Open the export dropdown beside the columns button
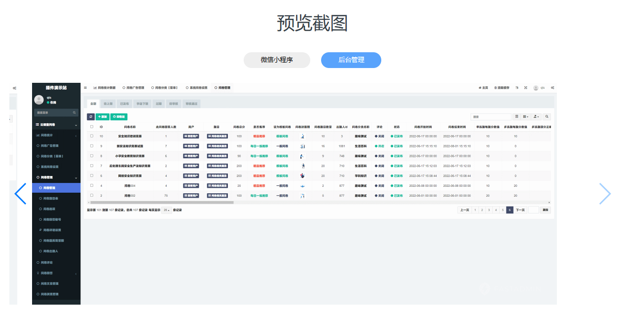Image resolution: width=621 pixels, height=314 pixels. (536, 116)
